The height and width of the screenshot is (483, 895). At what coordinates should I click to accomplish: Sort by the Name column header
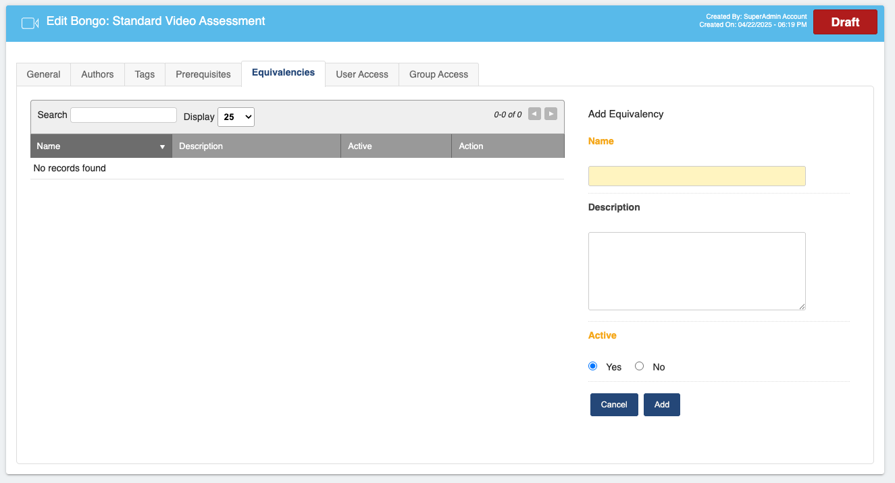(x=101, y=146)
